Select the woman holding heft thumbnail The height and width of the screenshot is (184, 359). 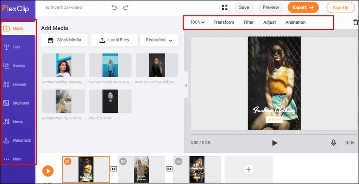pos(157,65)
